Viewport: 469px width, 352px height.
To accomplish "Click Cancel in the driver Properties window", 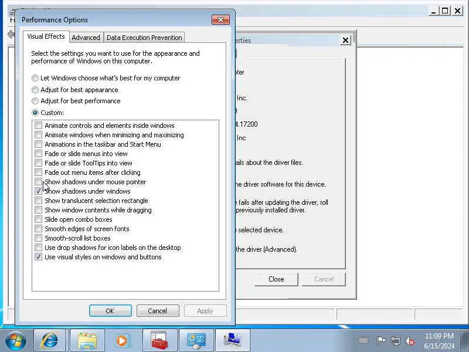I will (x=324, y=279).
